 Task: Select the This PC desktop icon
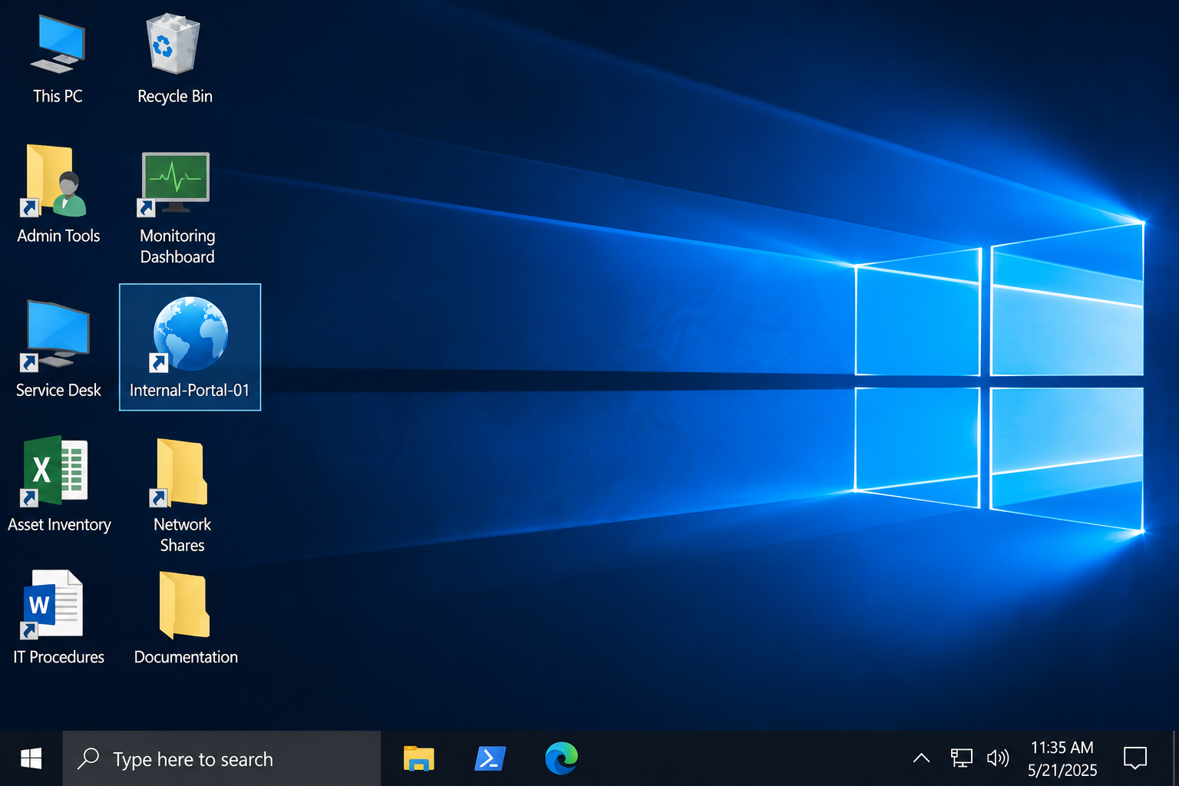(58, 45)
